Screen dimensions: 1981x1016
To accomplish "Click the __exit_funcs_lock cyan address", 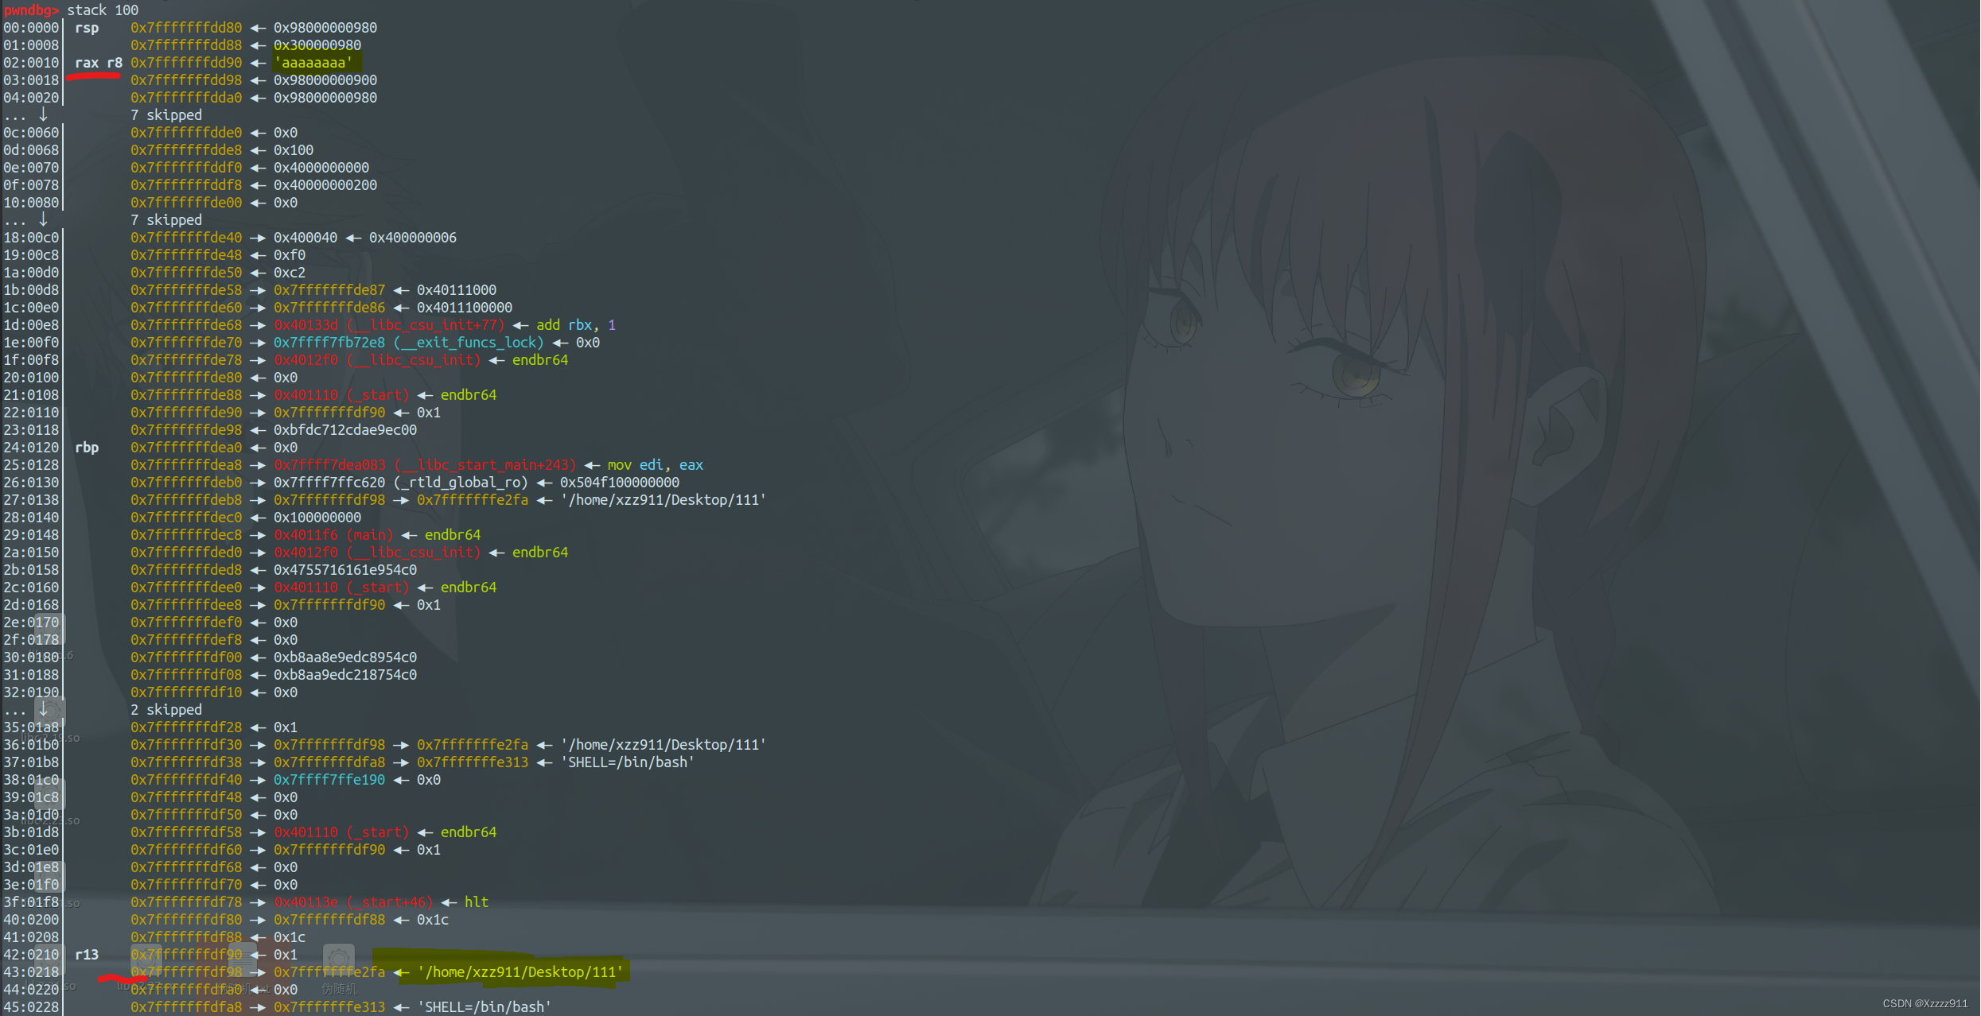I will (408, 343).
